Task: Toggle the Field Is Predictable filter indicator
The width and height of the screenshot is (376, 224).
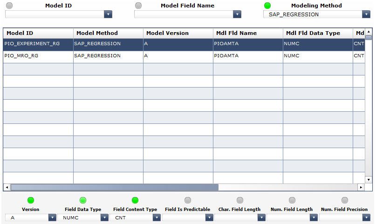Action: (188, 200)
